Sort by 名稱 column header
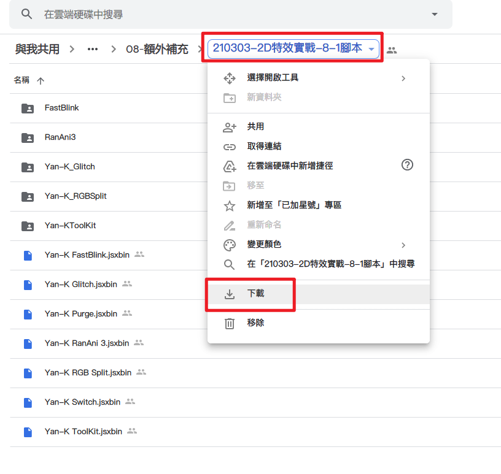This screenshot has width=501, height=474. 22,80
